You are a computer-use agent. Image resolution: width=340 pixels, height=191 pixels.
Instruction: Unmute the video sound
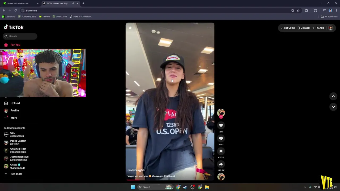[131, 28]
